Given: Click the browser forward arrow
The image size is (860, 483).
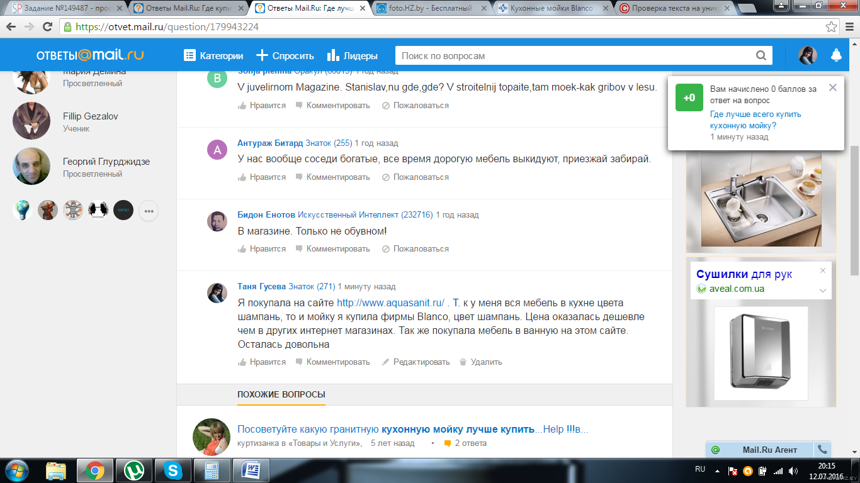Looking at the screenshot, I should pos(30,27).
